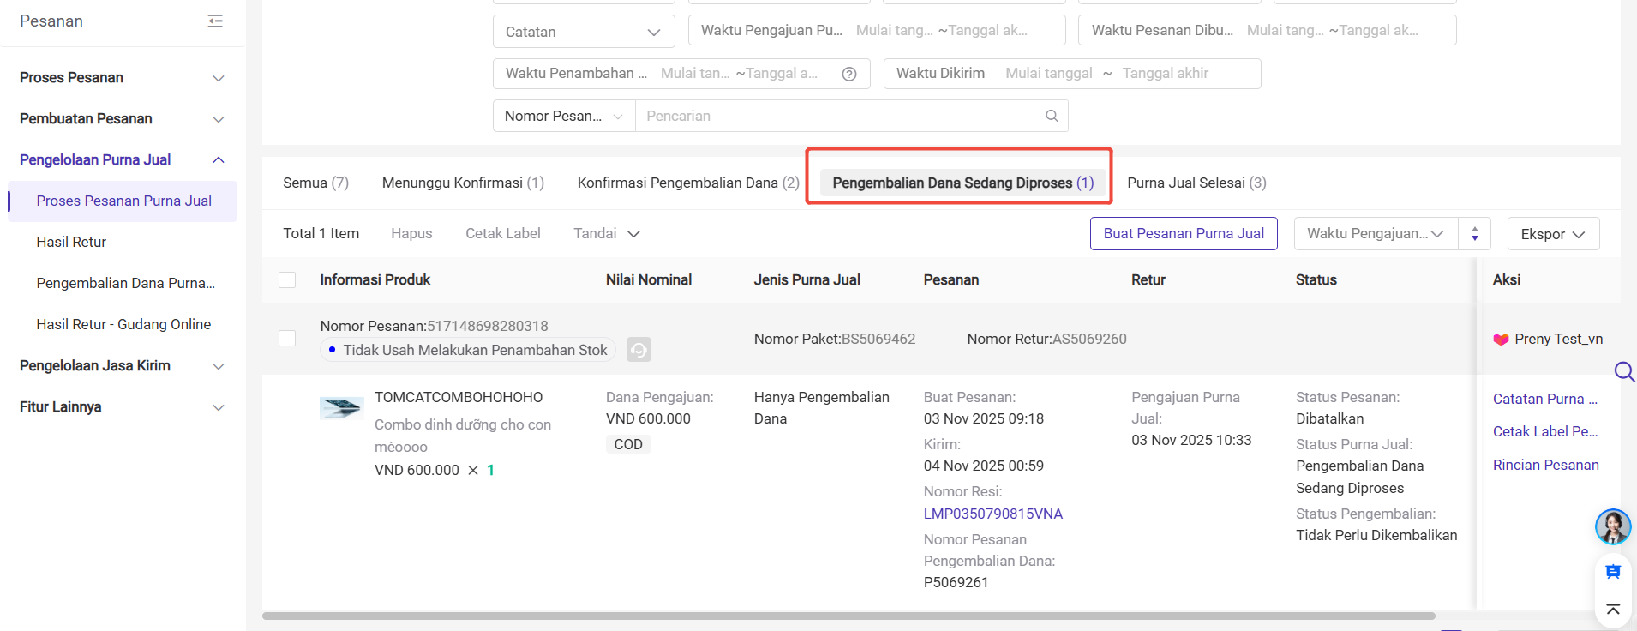Open tracking number LMP0350790815VNA link
This screenshot has width=1637, height=631.
tap(992, 514)
